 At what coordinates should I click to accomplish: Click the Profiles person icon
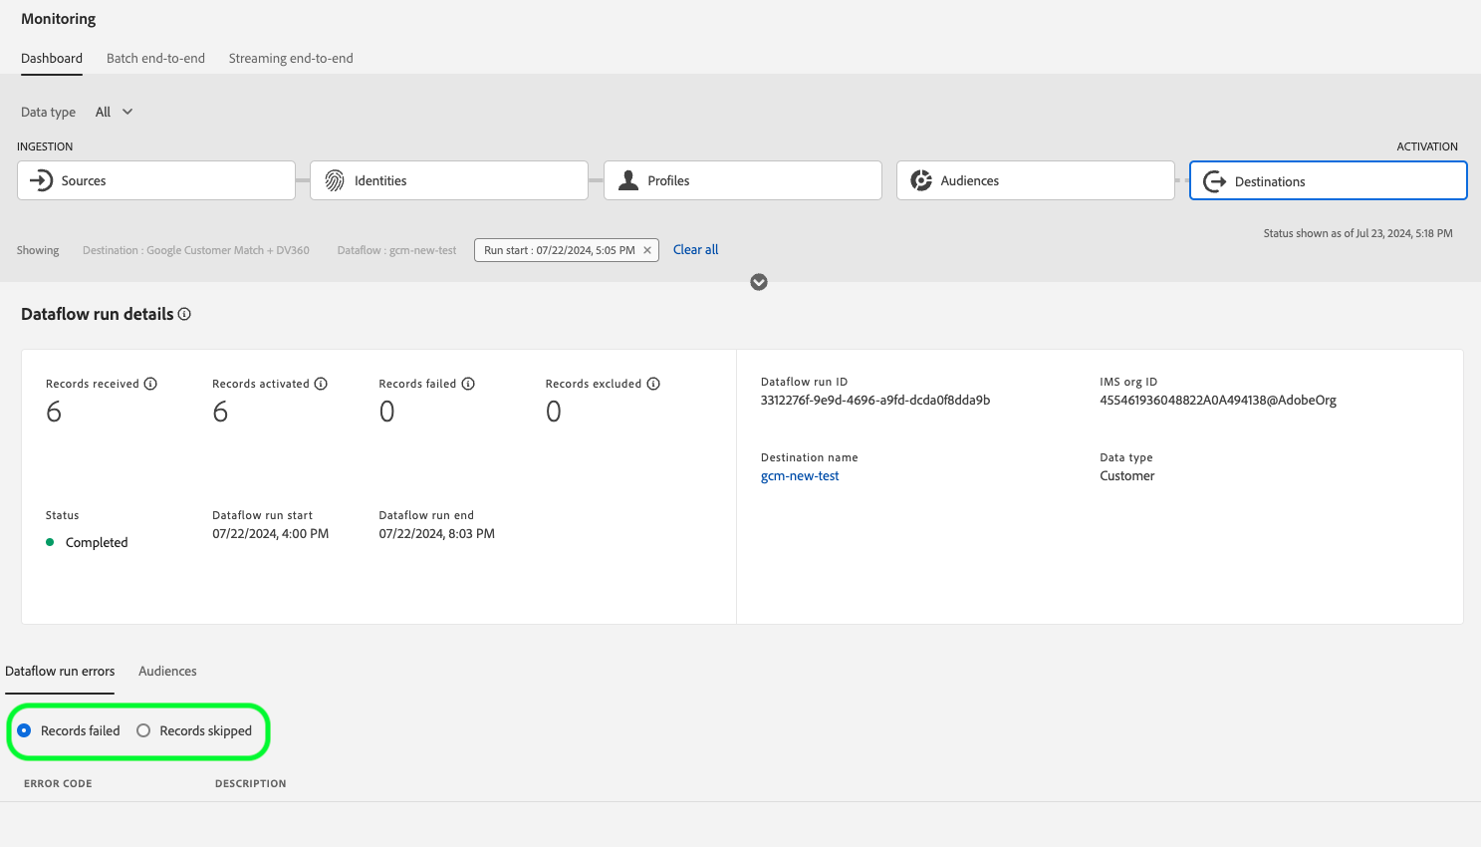[628, 180]
